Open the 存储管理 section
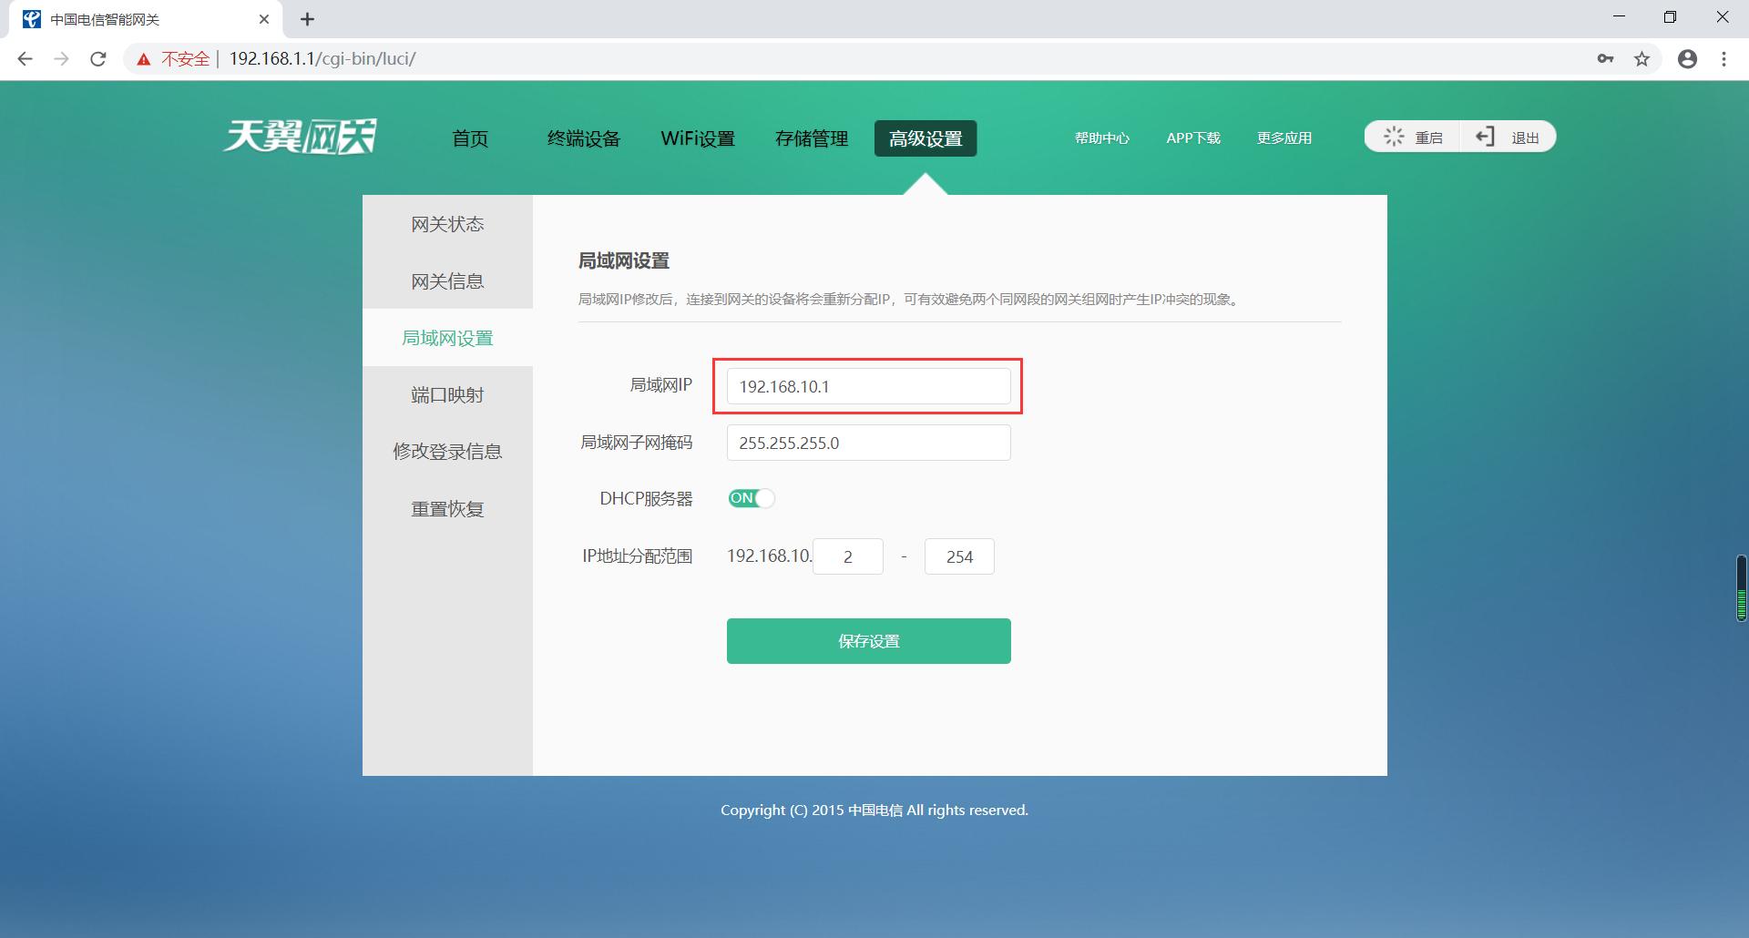Viewport: 1749px width, 938px height. (x=811, y=138)
